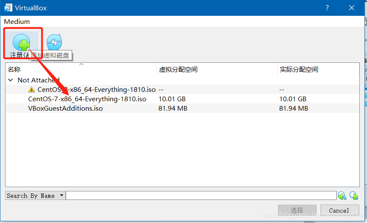Click the add virtual disk (注册) icon
Image resolution: width=367 pixels, height=223 pixels.
[21, 43]
